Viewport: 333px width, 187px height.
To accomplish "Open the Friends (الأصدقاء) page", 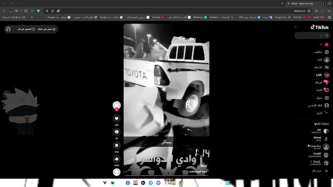I will 321,67.
